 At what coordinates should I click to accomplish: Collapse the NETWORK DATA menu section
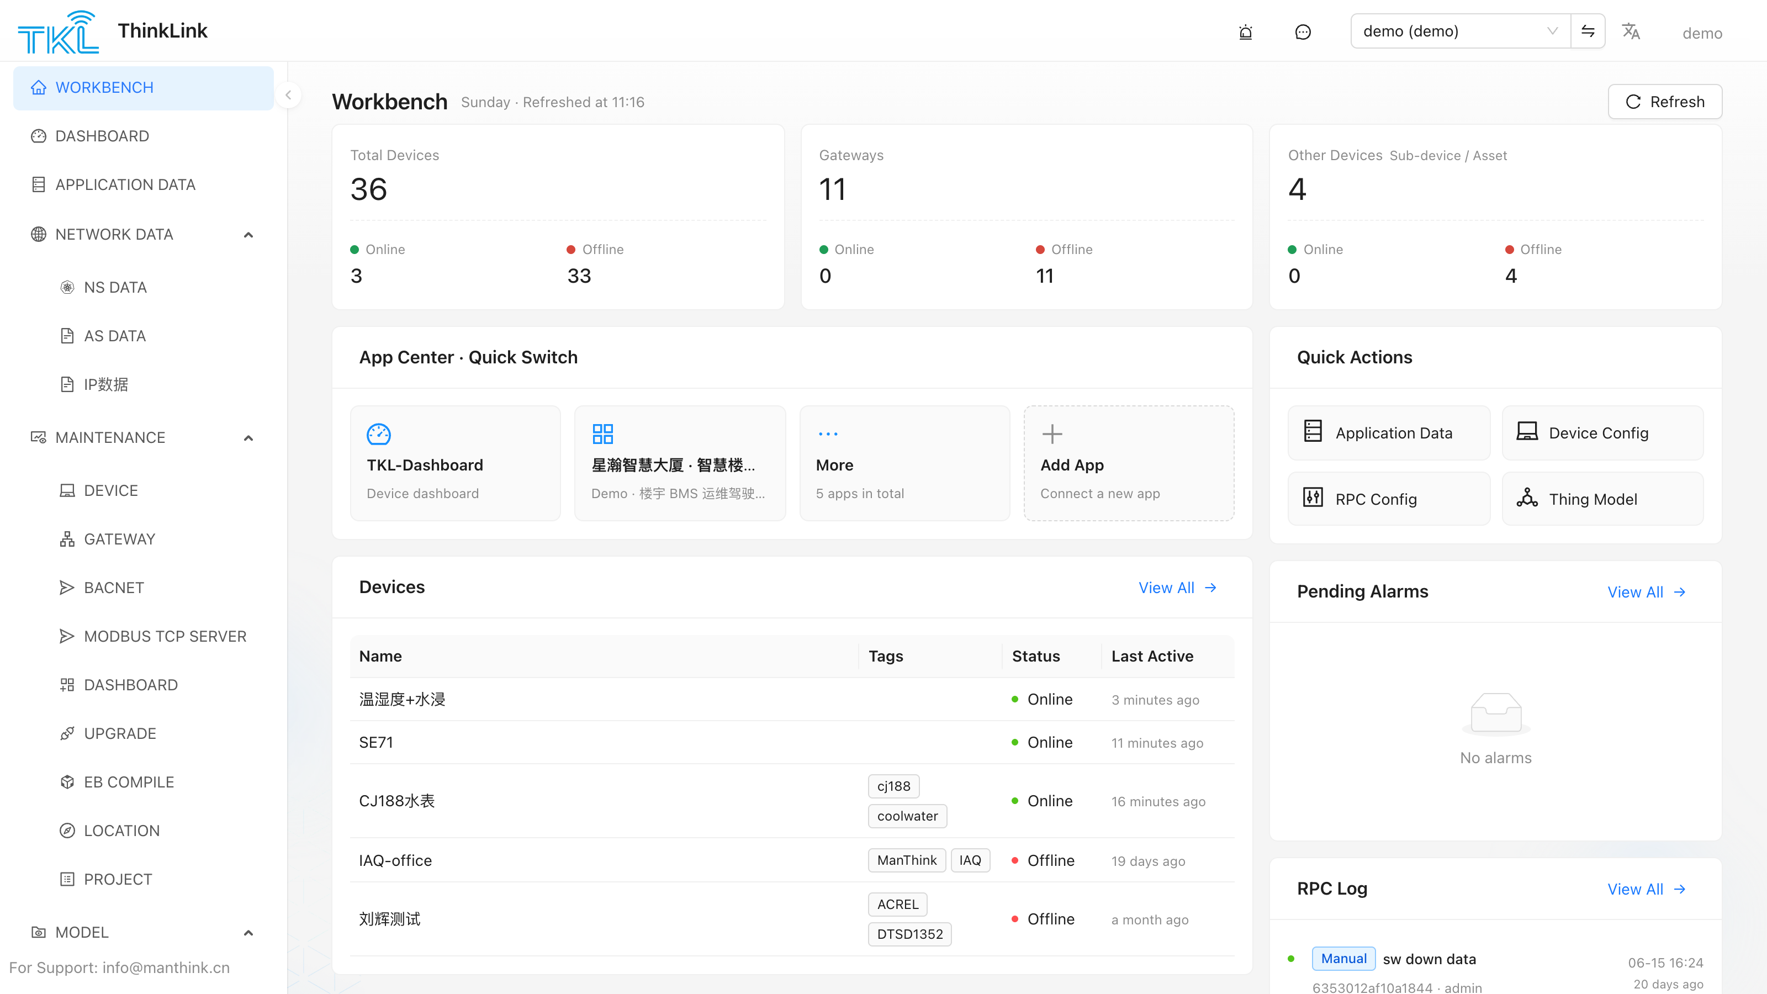click(248, 235)
